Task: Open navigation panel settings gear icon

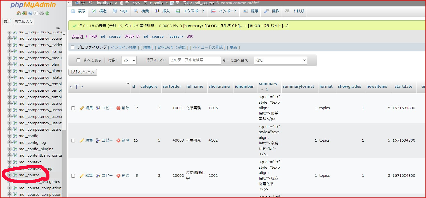Action: (x=41, y=13)
